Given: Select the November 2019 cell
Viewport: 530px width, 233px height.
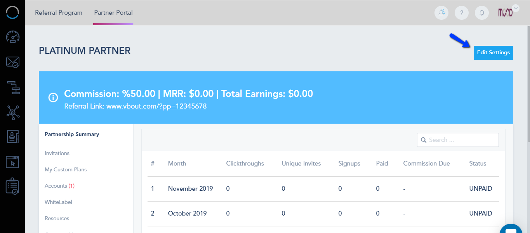Looking at the screenshot, I should click(191, 188).
